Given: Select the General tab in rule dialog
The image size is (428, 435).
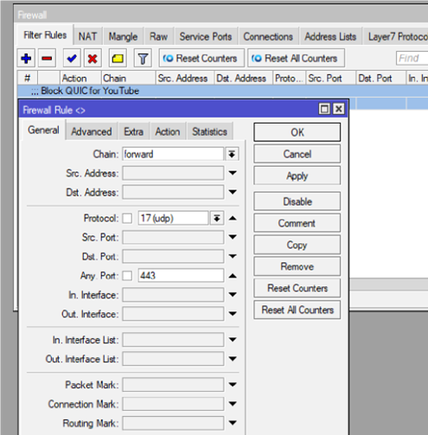Looking at the screenshot, I should tap(43, 130).
